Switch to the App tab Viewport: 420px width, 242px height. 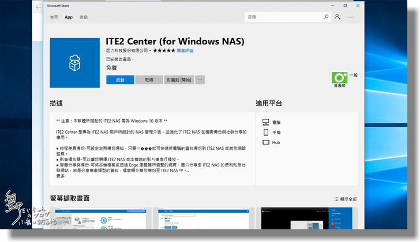[x=69, y=17]
